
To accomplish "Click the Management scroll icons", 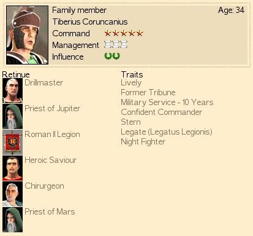I will (116, 44).
